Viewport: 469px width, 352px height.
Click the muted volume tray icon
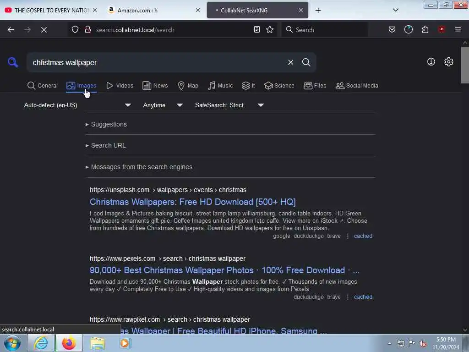(x=422, y=343)
